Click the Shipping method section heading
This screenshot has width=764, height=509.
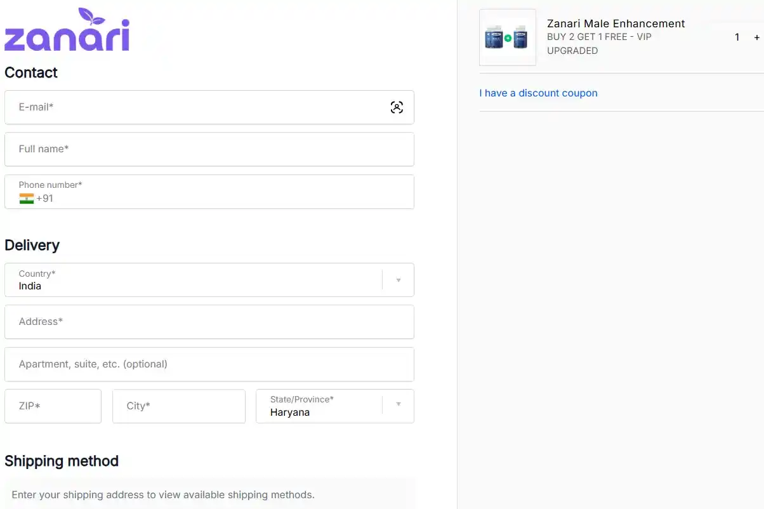61,461
